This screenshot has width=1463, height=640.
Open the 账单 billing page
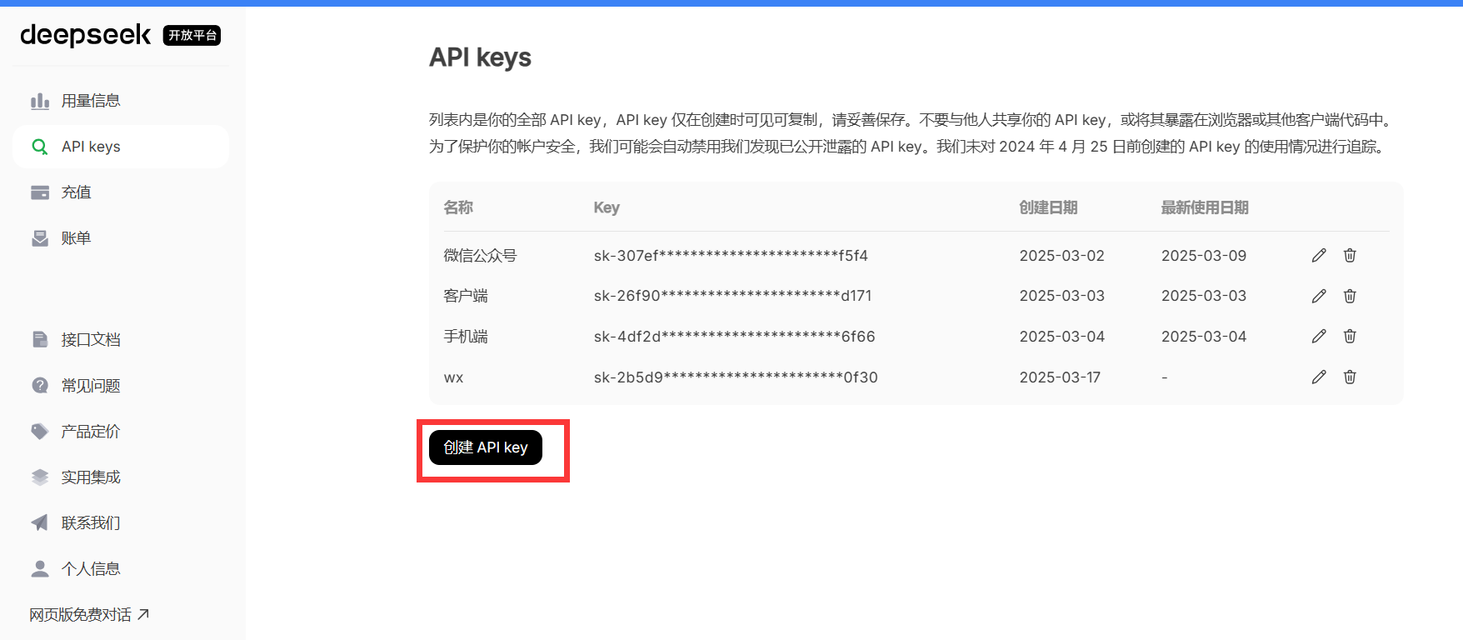121,238
